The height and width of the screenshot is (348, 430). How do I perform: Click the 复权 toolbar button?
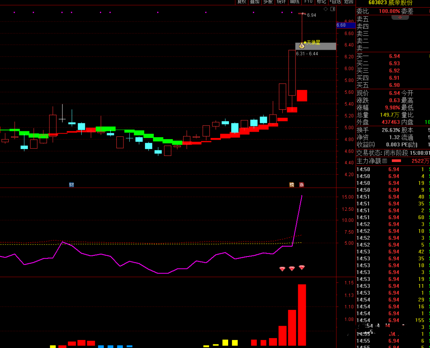tap(242, 2)
